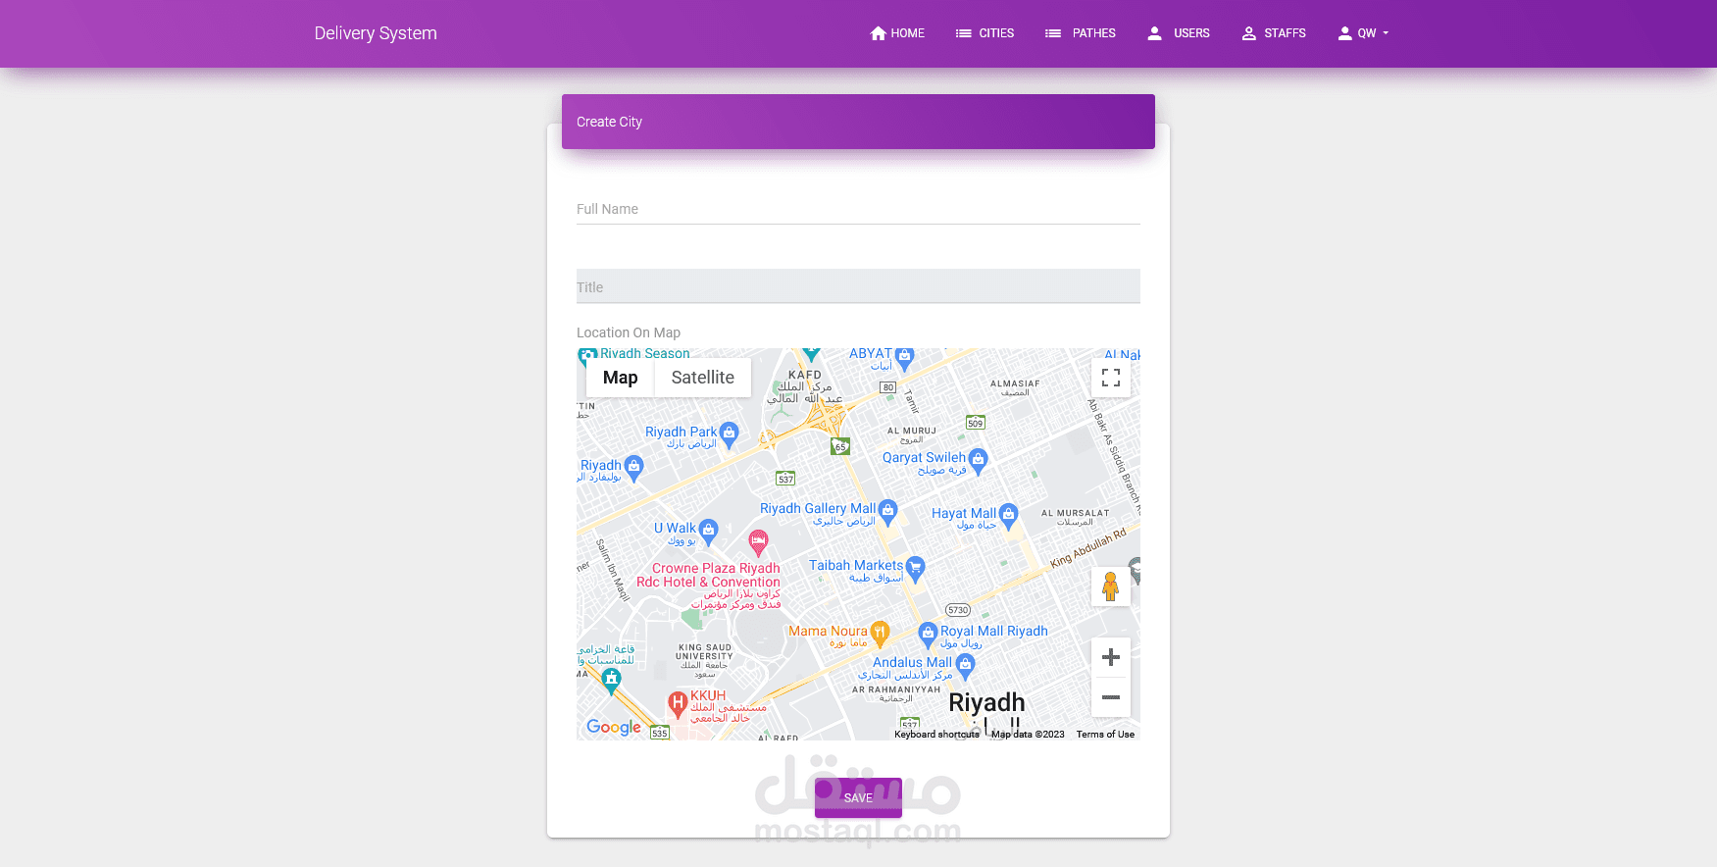Image resolution: width=1717 pixels, height=867 pixels.
Task: Click the Street View pegman icon
Action: [x=1111, y=586]
